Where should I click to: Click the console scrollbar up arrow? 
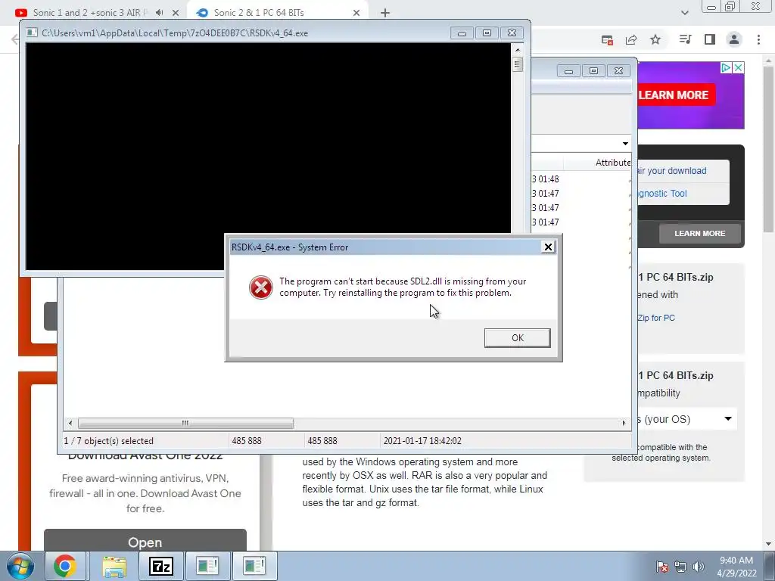[x=518, y=49]
